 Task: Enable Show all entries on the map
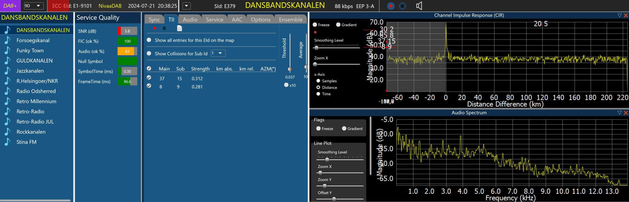[x=149, y=40]
